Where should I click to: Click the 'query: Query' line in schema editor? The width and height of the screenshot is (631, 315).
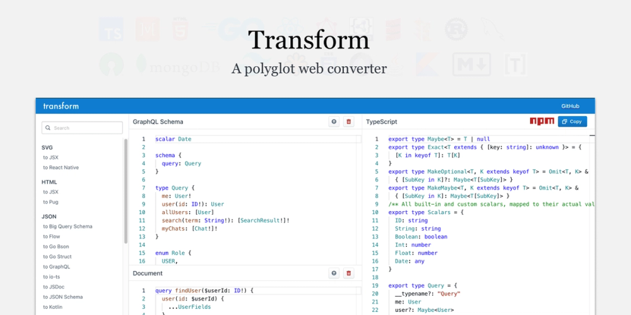[x=182, y=164]
